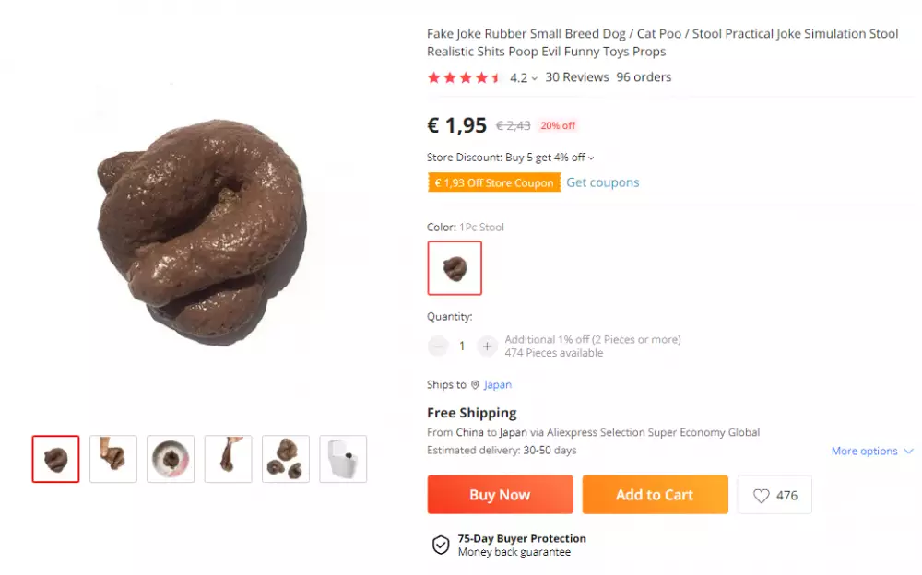Click the buyer protection shield icon
Image resolution: width=922 pixels, height=575 pixels.
point(440,545)
